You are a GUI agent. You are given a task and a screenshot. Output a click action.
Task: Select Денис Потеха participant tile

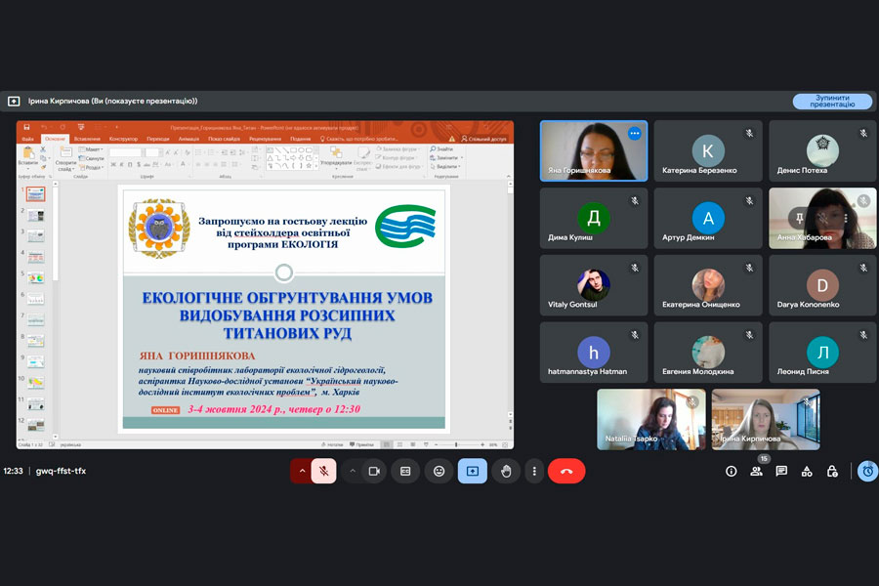822,150
